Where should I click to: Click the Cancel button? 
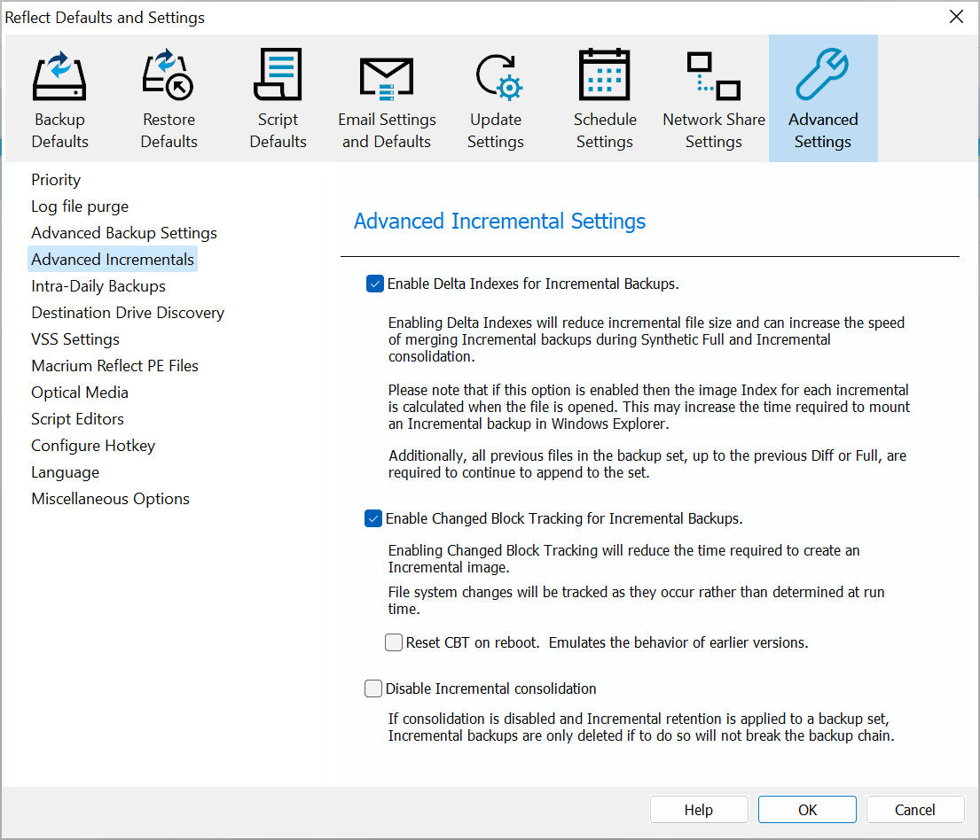point(915,810)
